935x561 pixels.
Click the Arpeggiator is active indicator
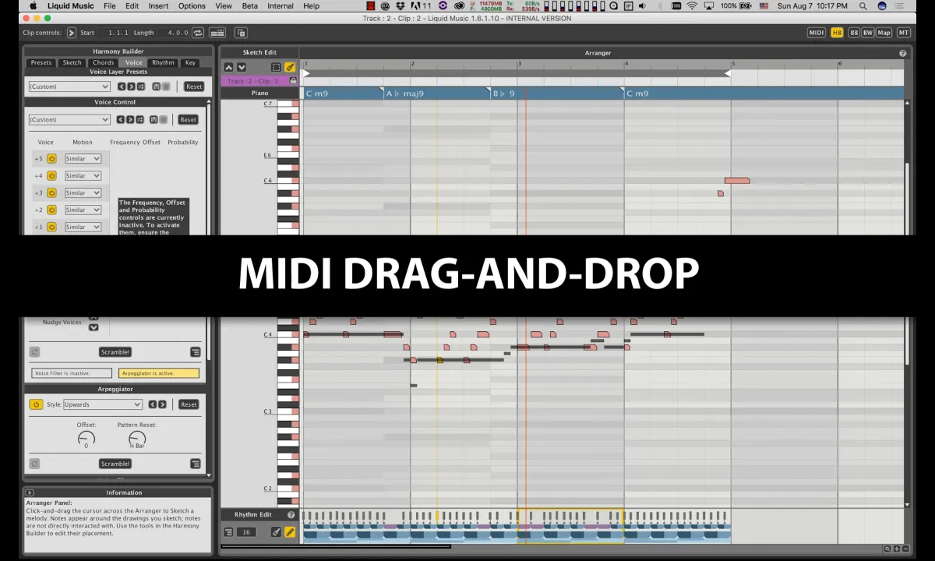click(x=159, y=373)
